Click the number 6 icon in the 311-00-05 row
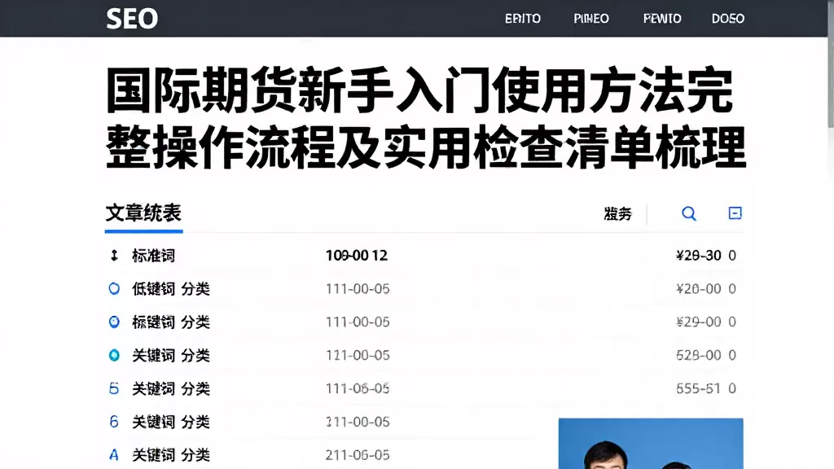834x469 pixels. click(114, 422)
